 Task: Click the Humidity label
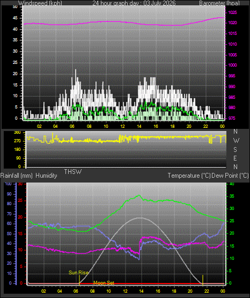pyautogui.click(x=46, y=176)
